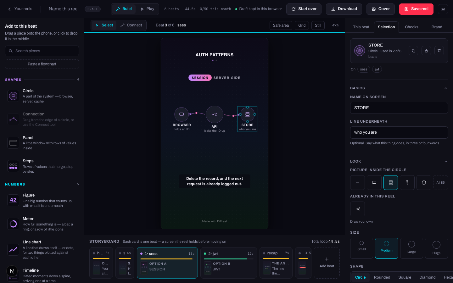The image size is (453, 283).
Task: Click the Save reel button
Action: (x=416, y=9)
